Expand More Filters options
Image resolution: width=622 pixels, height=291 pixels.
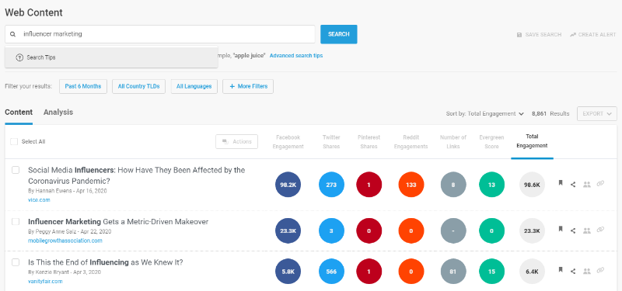[248, 86]
